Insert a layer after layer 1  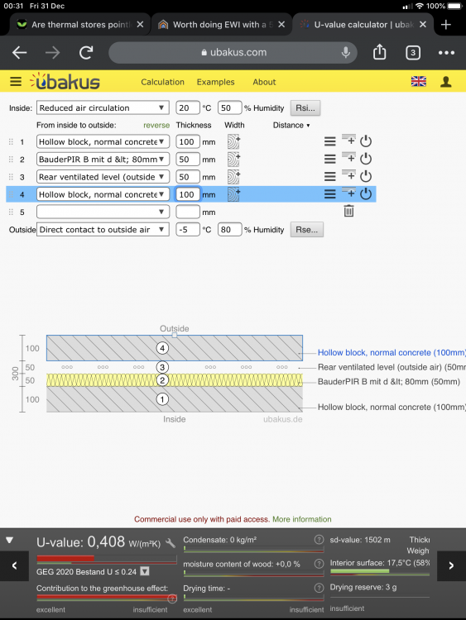point(348,140)
